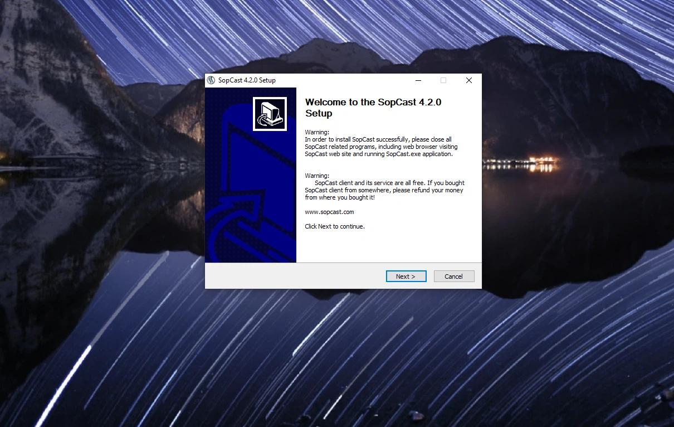Image resolution: width=674 pixels, height=427 pixels.
Task: Click the Next button to continue setup
Action: [406, 276]
